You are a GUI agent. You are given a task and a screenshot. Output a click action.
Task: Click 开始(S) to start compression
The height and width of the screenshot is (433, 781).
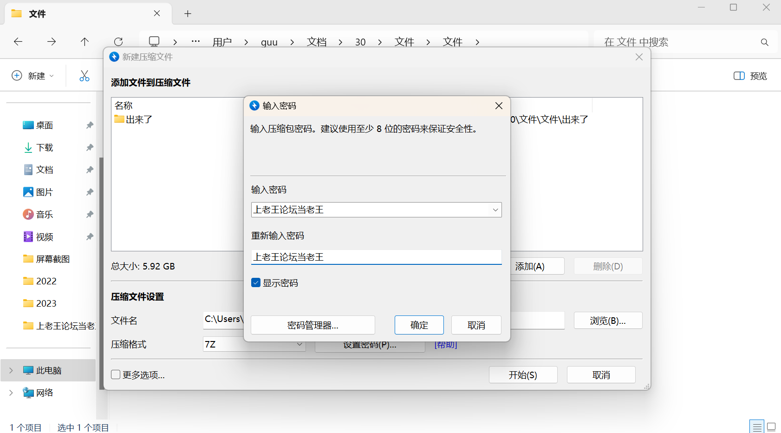pos(523,375)
